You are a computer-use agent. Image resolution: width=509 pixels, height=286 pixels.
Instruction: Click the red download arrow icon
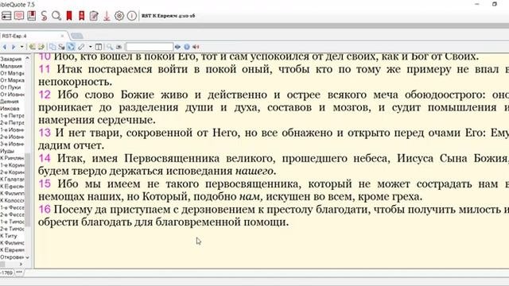pos(107,16)
